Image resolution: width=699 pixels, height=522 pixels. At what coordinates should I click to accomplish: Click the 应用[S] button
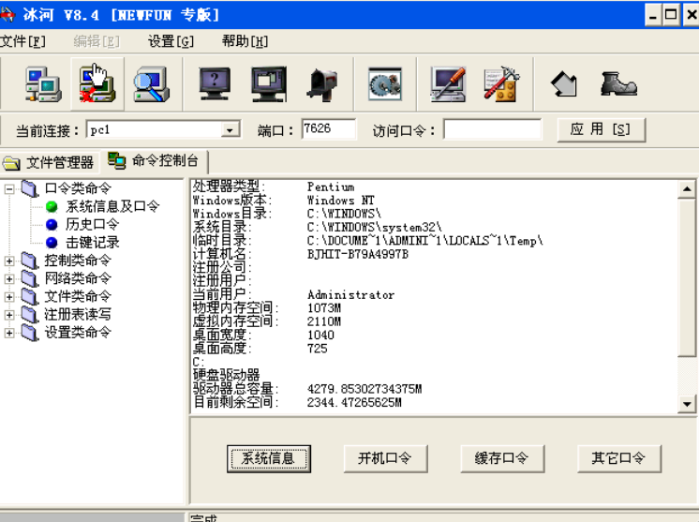[x=601, y=129]
